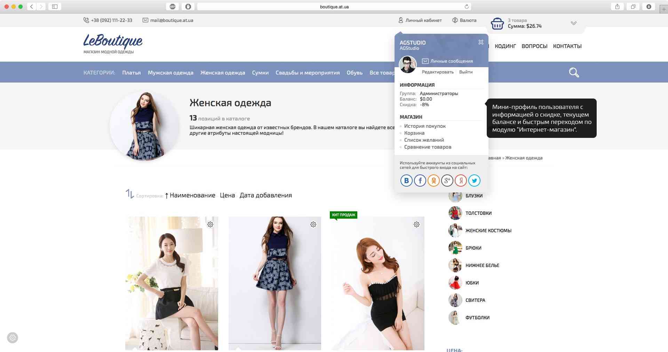Click the Odnoklassniki social login icon
The height and width of the screenshot is (352, 668).
click(x=434, y=180)
